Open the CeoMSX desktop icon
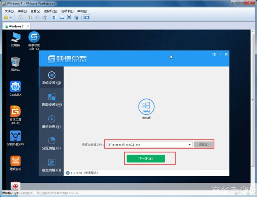Screen dimensions: 257x197 (x=15, y=88)
